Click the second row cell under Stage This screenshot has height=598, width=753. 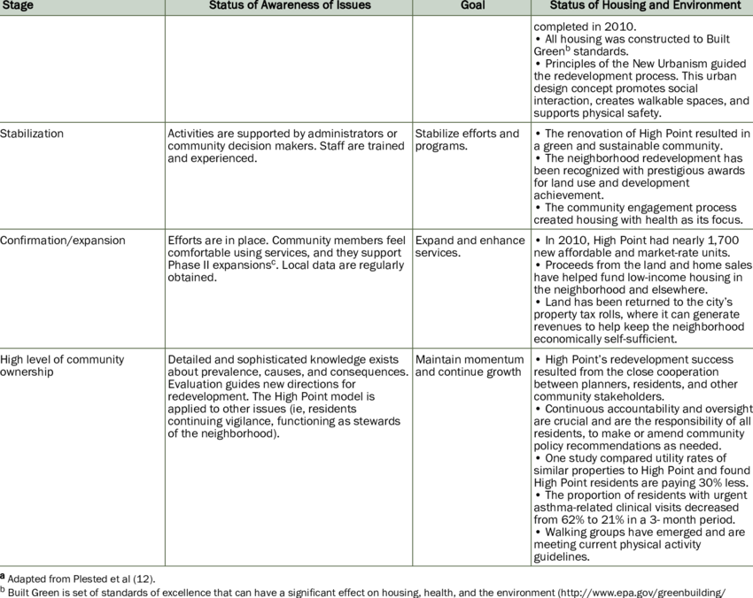[82, 175]
